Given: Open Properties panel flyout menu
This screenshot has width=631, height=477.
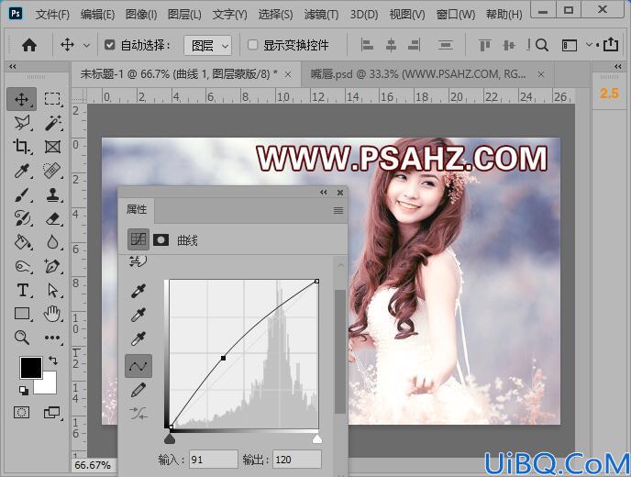Looking at the screenshot, I should pos(338,210).
